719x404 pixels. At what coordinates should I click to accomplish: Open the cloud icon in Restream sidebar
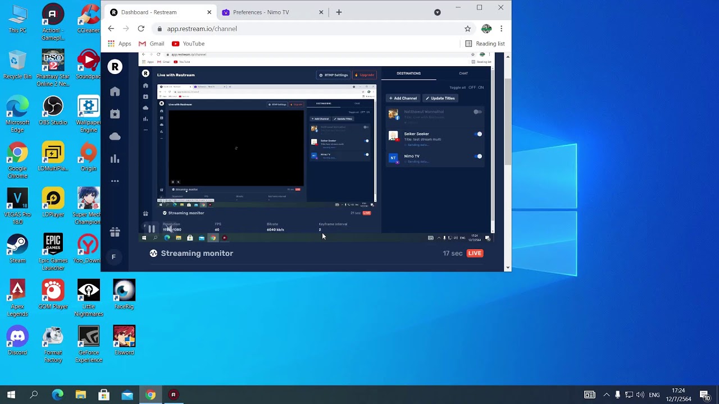[x=115, y=136]
